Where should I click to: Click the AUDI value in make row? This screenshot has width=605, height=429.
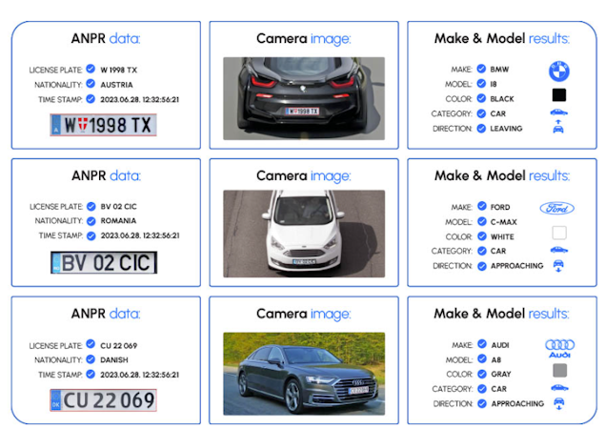coord(500,345)
